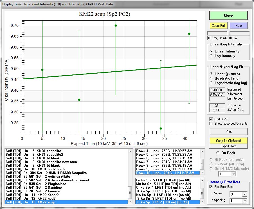Click the Print button
Image resolution: width=254 pixels, height=209 pixels.
pos(228,131)
